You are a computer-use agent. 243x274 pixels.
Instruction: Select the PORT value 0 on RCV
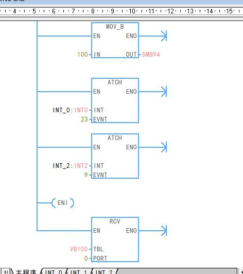tap(86, 258)
